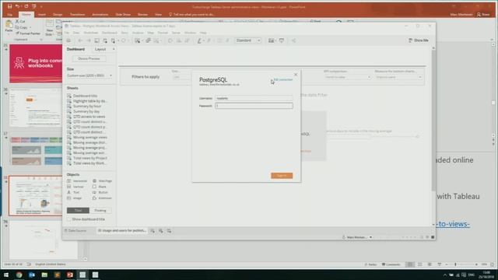Screen dimensions: 498x280
Task: Click the Tableau window vertical scrollbar
Action: [x=433, y=121]
